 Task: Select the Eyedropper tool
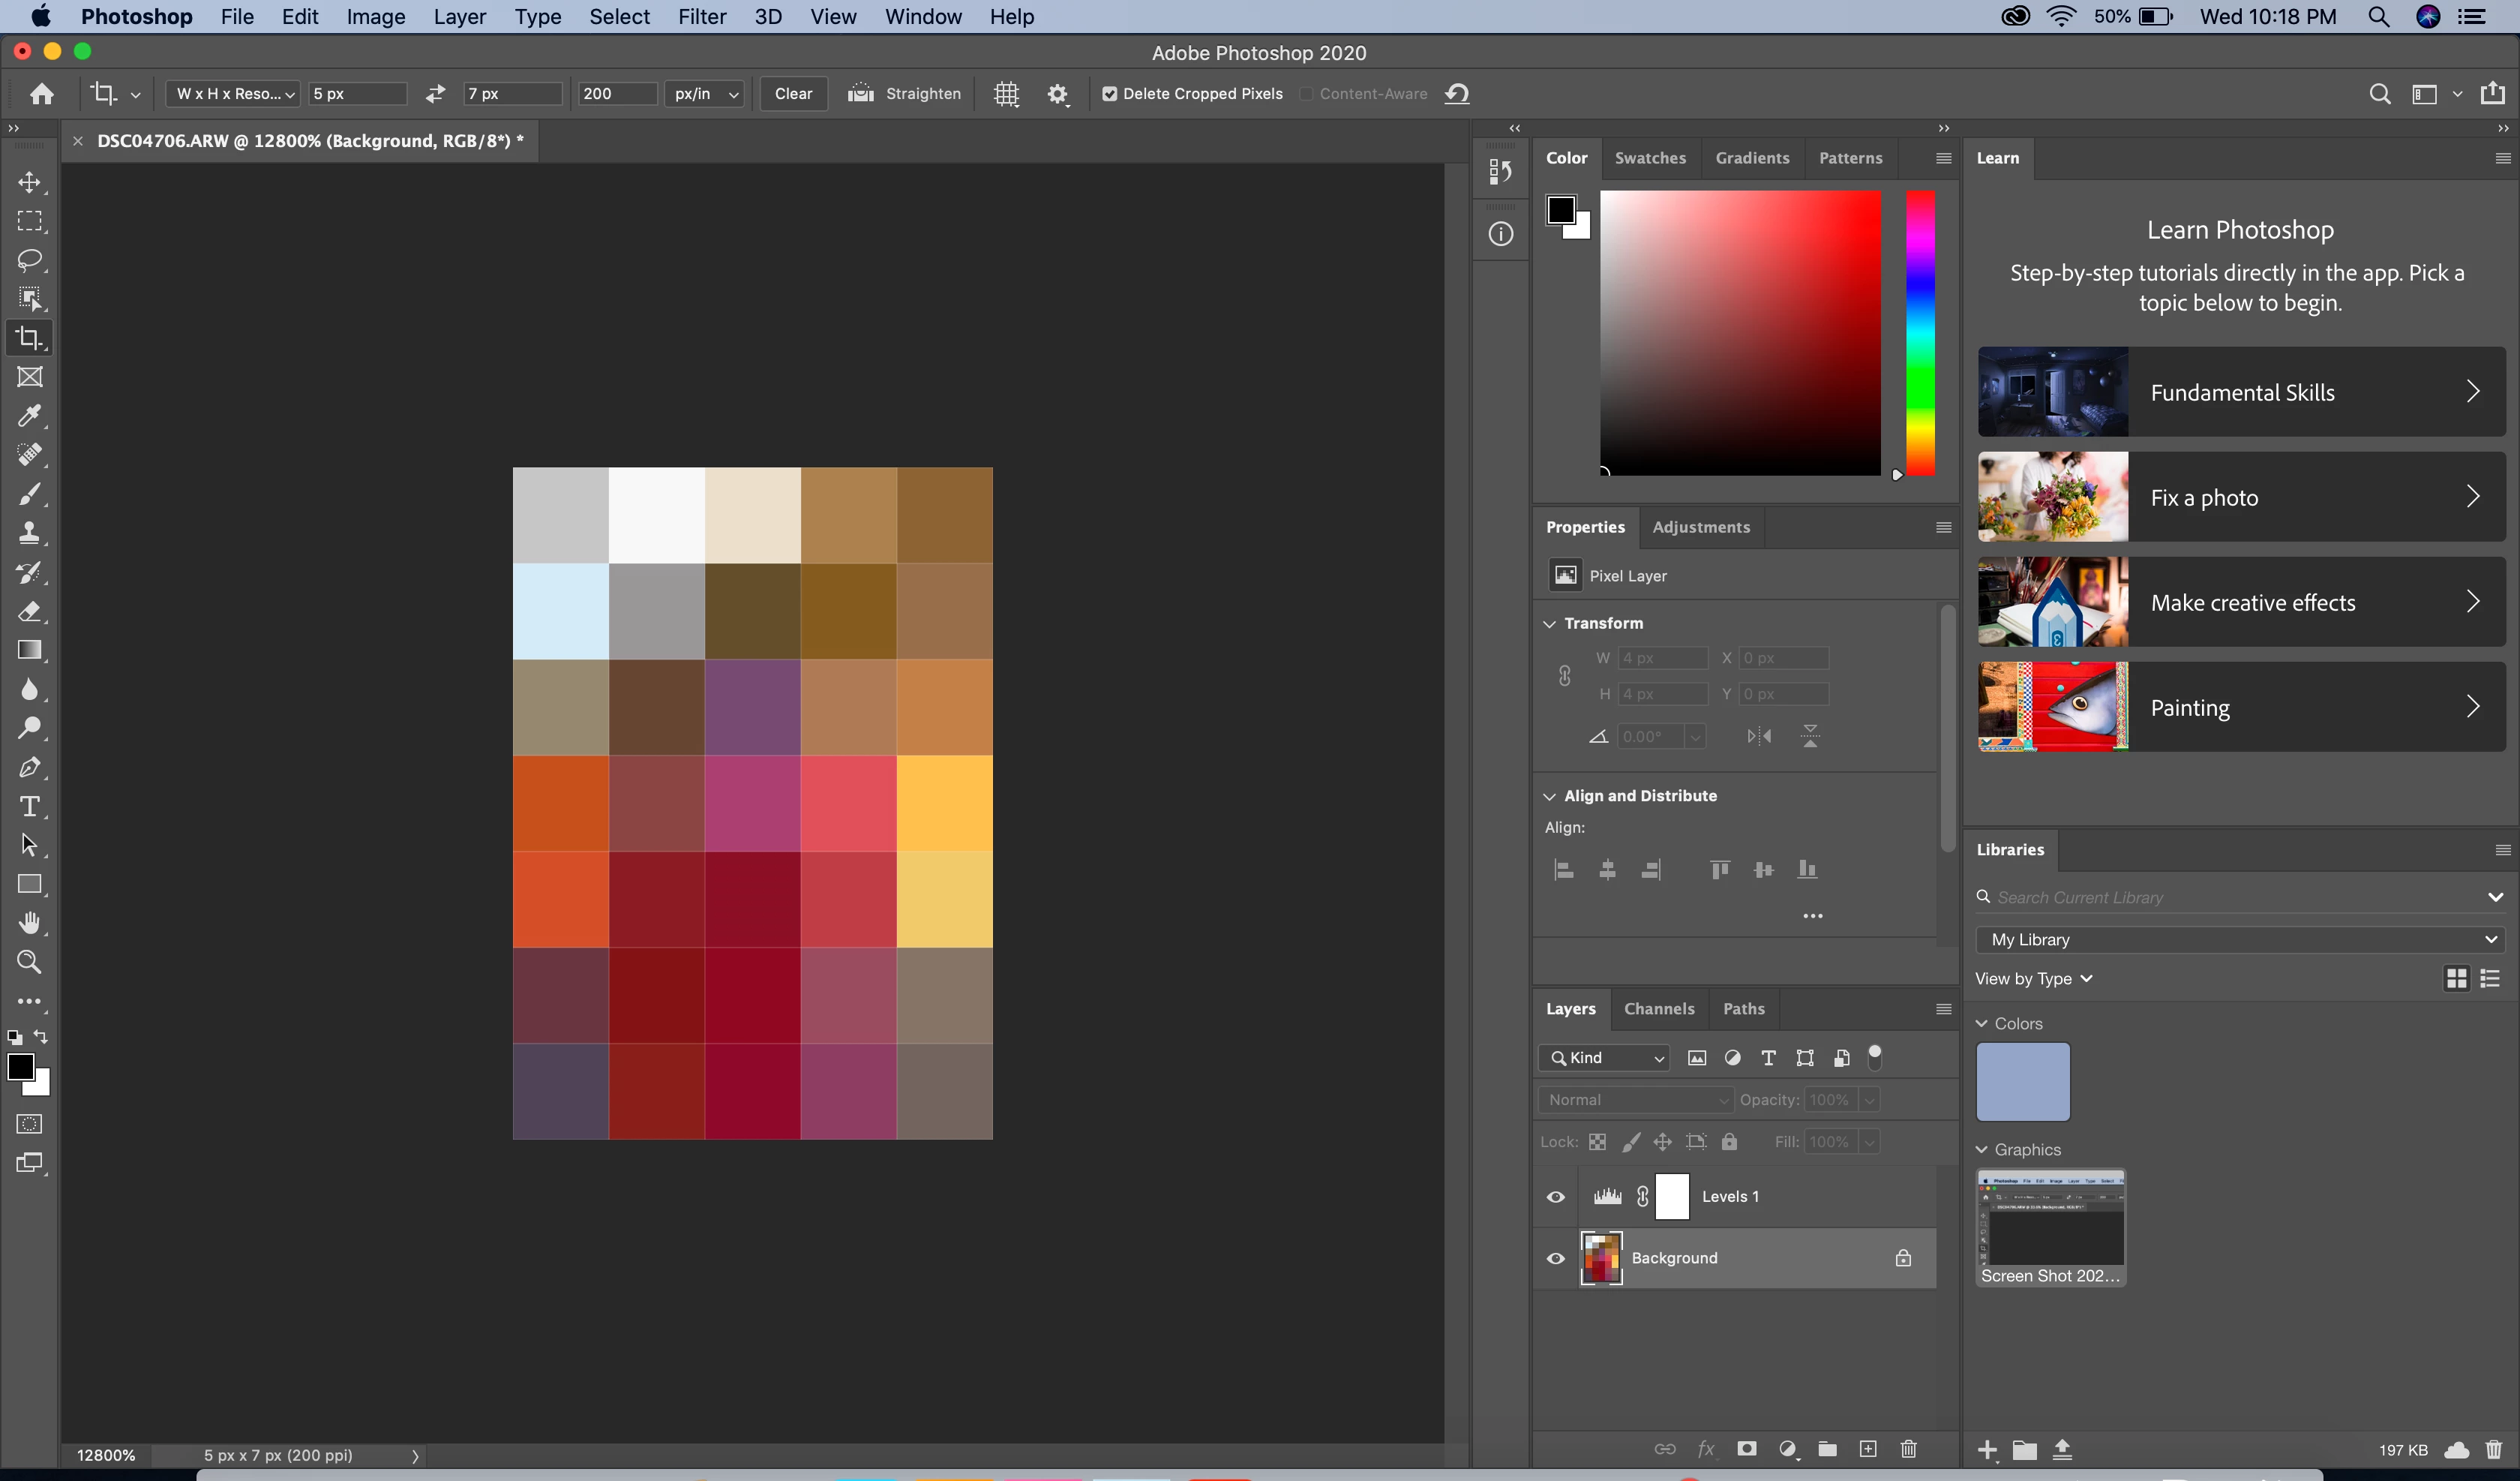point(29,416)
